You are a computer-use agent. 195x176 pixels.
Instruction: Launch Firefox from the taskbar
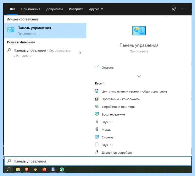(44, 169)
